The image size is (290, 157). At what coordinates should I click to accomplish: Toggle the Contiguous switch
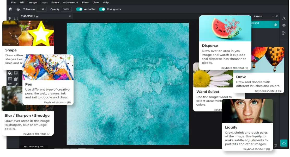[102, 9]
